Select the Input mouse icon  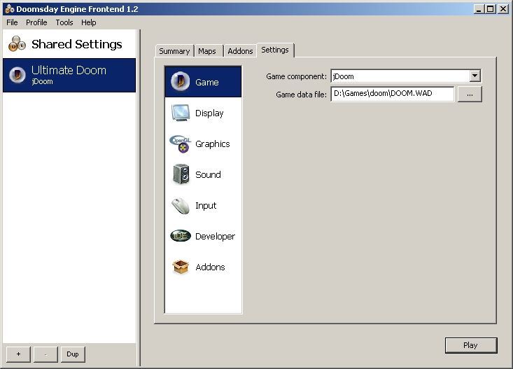pos(181,206)
